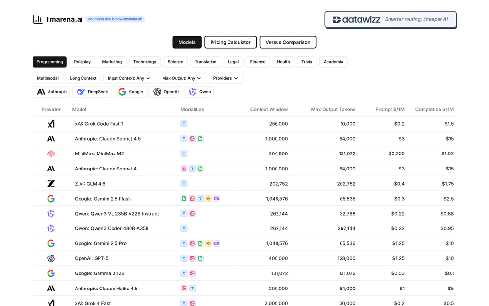Click the xAI logo beside Grok Code Fast 1
Screen dimensions: 489x306
pos(51,124)
